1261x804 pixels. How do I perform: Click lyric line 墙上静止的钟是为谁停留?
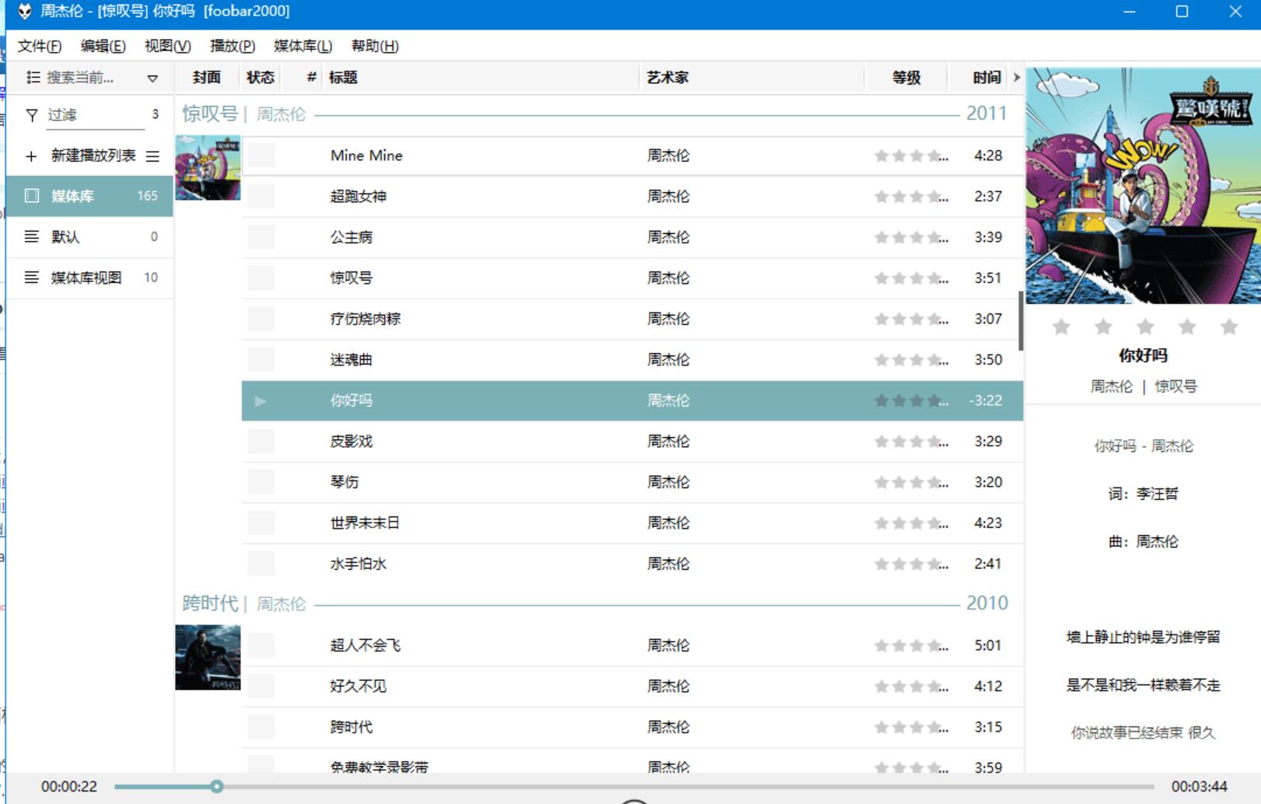click(1143, 638)
